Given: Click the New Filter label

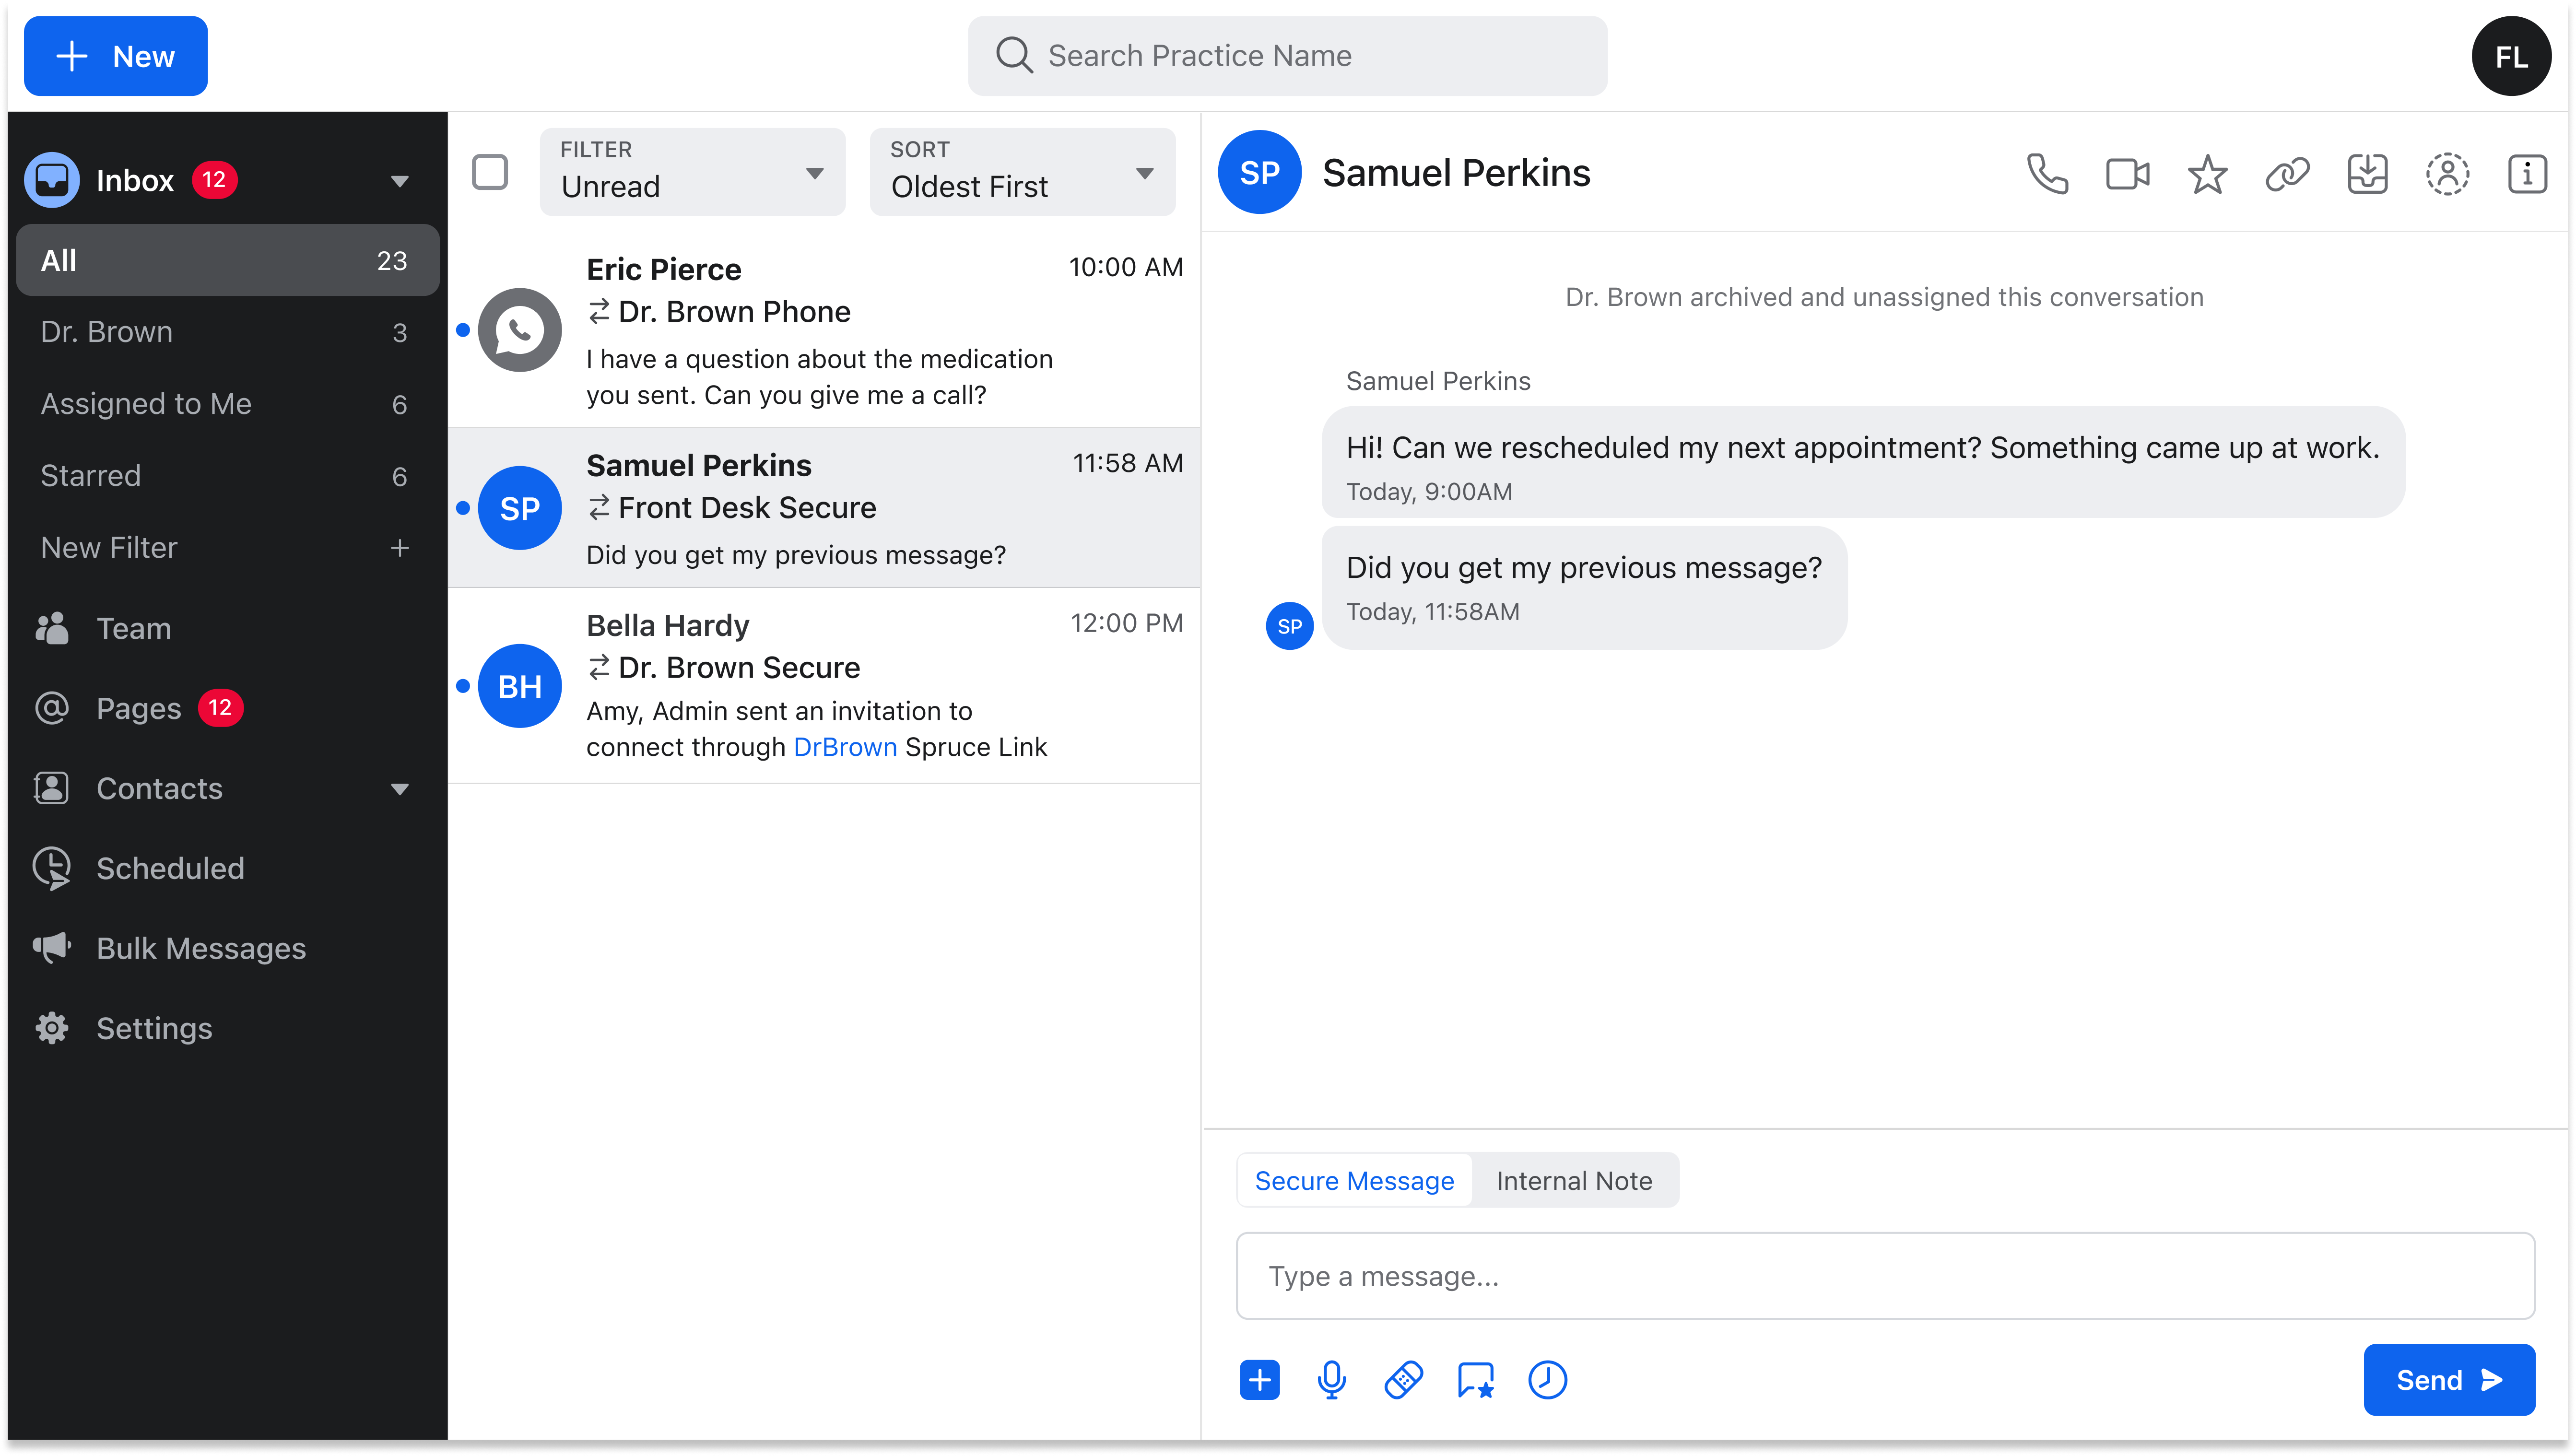Looking at the screenshot, I should coord(109,548).
